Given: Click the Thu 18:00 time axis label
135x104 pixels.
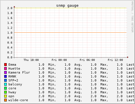Looking at the screenshot, I should click(x=31, y=60).
